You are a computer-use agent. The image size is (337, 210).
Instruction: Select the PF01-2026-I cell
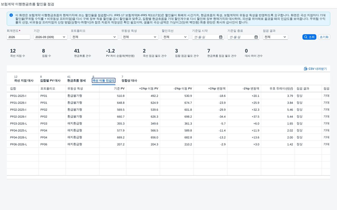pos(23,103)
